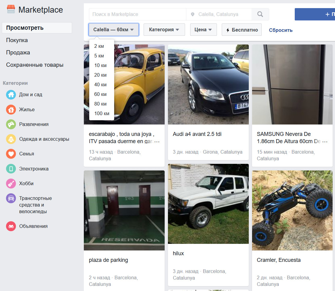Open the Housing category icon

11,110
